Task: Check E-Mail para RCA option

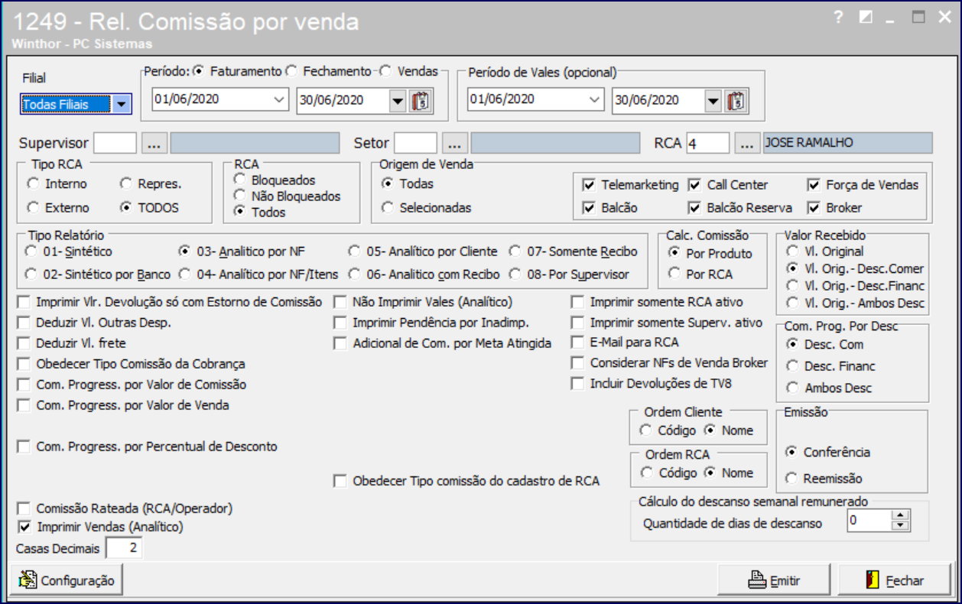Action: click(x=578, y=343)
